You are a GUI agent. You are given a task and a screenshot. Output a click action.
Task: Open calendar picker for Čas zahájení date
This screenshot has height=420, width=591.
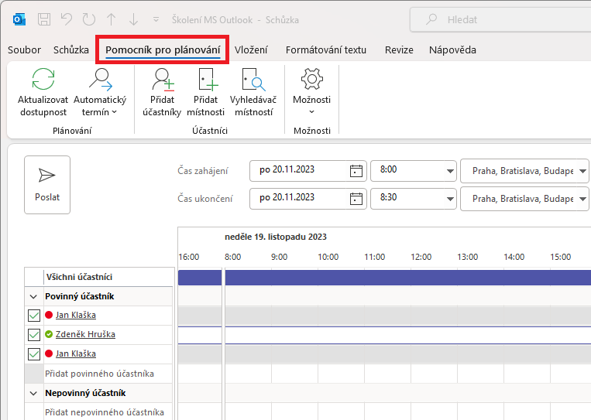click(356, 170)
